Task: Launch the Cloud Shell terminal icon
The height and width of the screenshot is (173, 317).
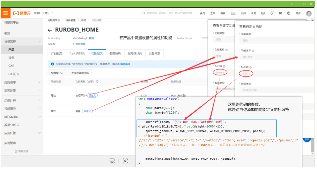Action: (x=263, y=13)
